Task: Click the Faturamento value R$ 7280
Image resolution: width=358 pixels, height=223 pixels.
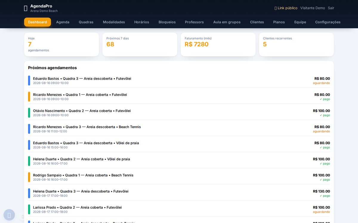Action: pos(197,44)
